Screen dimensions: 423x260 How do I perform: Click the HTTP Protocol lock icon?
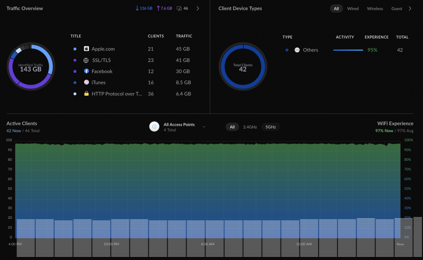point(86,94)
